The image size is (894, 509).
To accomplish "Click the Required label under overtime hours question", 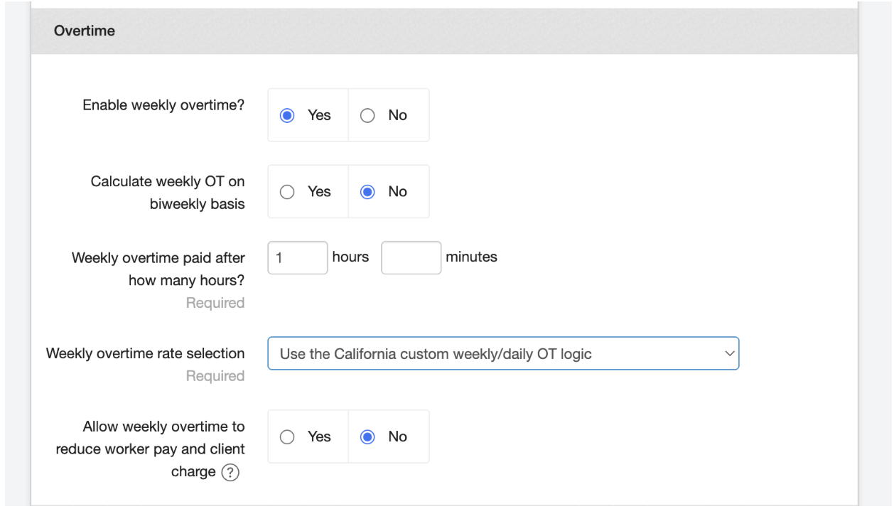I will pyautogui.click(x=215, y=302).
